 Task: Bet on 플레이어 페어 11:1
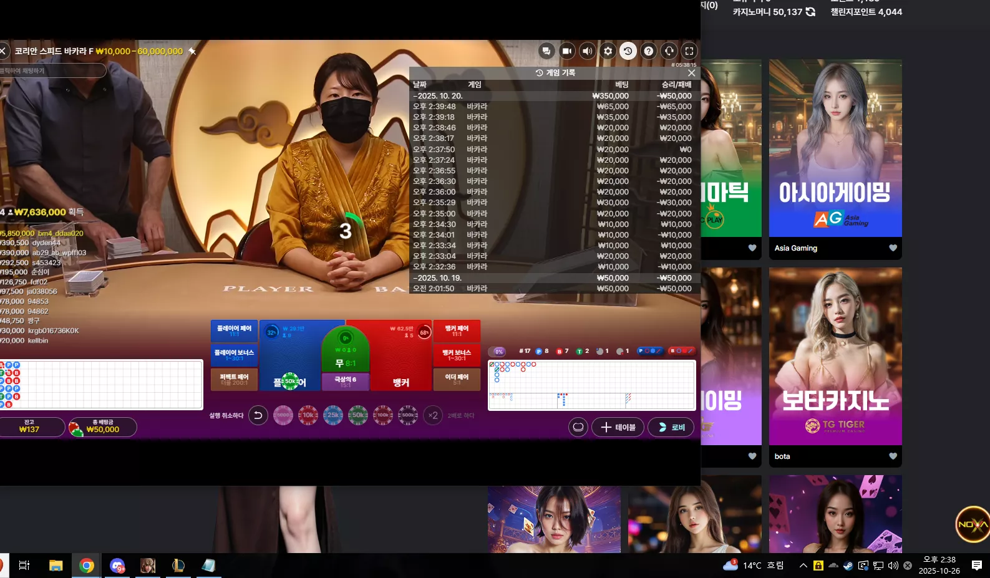pos(234,330)
